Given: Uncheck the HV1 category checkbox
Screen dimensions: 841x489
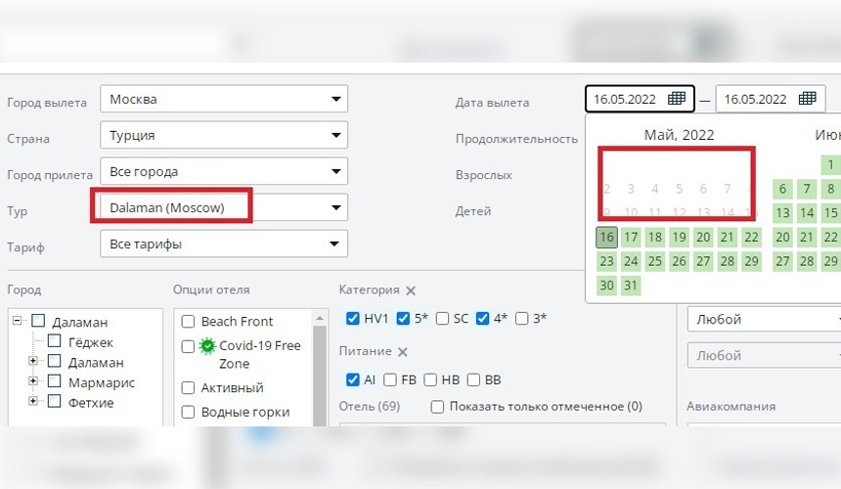Looking at the screenshot, I should pyautogui.click(x=353, y=319).
